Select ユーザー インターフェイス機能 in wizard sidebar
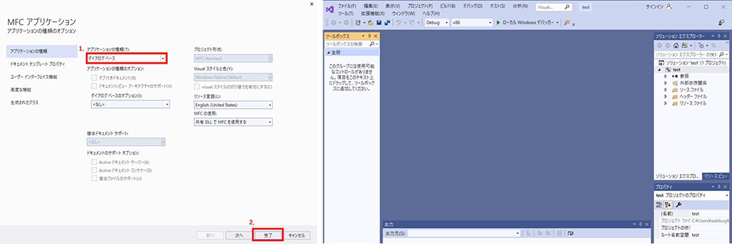The width and height of the screenshot is (732, 244). click(x=34, y=77)
